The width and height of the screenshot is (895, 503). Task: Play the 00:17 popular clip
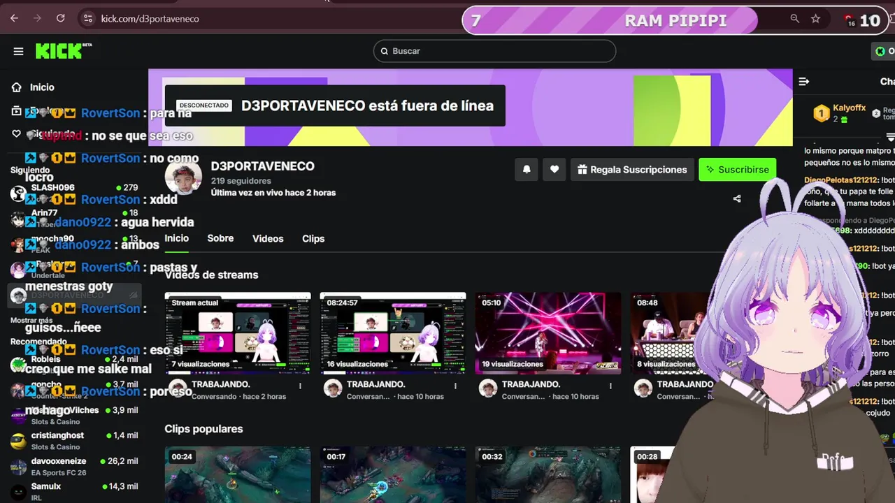pos(393,475)
